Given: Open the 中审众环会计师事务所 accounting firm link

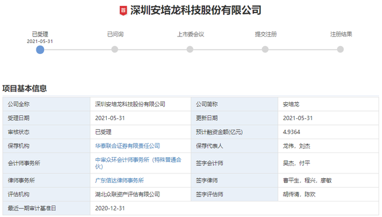Looking at the screenshot, I should [x=138, y=163].
